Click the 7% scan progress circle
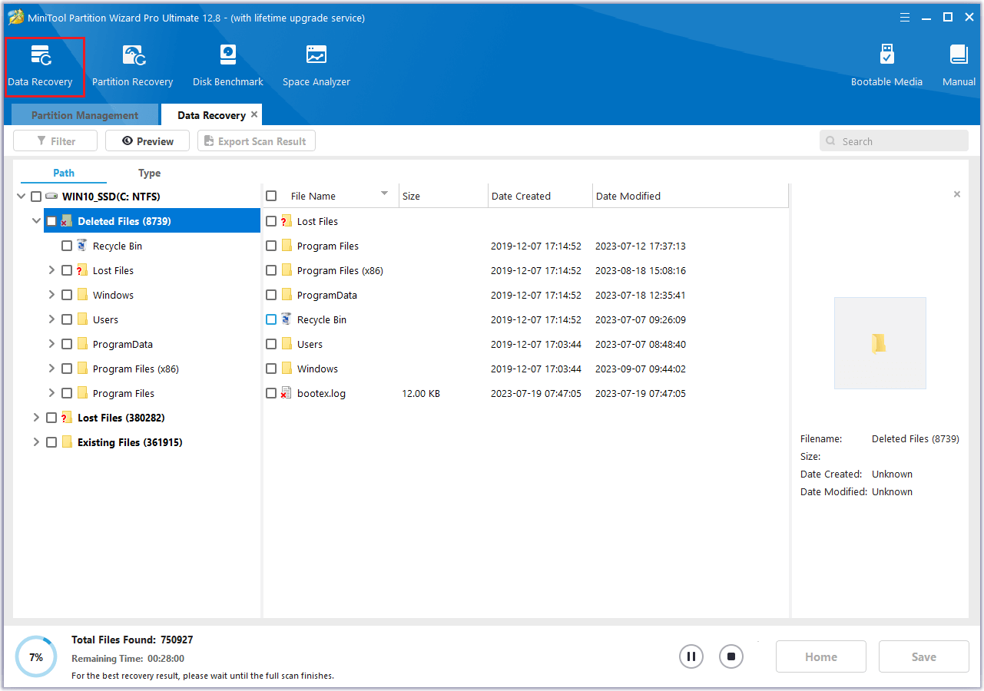 pos(36,656)
